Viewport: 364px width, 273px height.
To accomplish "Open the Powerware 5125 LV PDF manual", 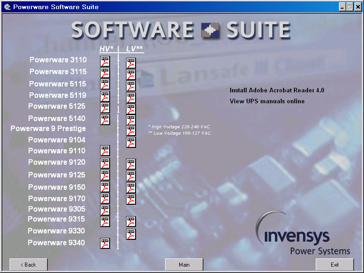I will click(131, 109).
